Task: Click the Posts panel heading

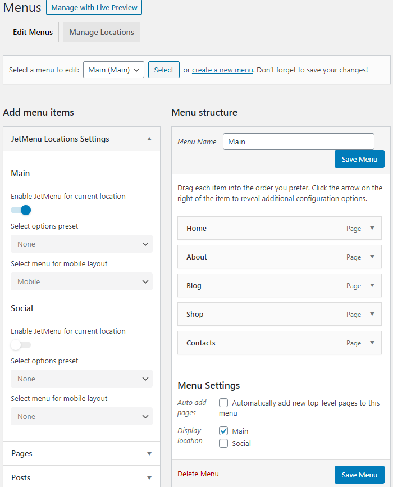Action: [x=21, y=477]
